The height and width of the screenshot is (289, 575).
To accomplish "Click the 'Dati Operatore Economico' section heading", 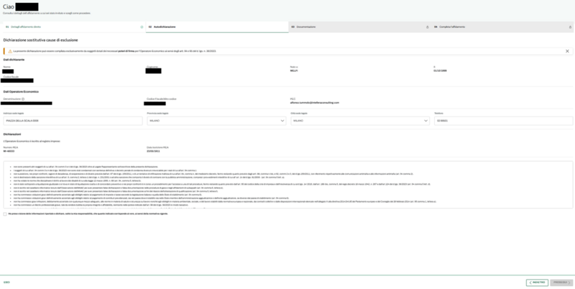I will click(21, 92).
